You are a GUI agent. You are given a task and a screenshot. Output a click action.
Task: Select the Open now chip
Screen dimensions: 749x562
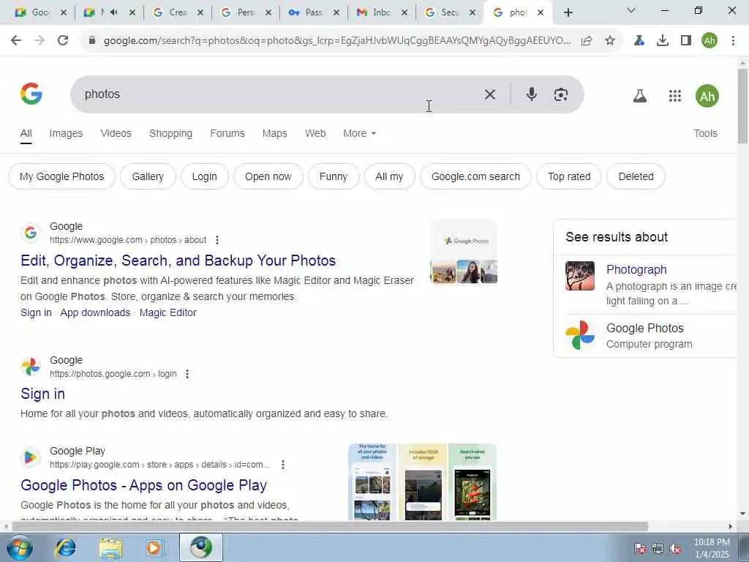pos(268,176)
